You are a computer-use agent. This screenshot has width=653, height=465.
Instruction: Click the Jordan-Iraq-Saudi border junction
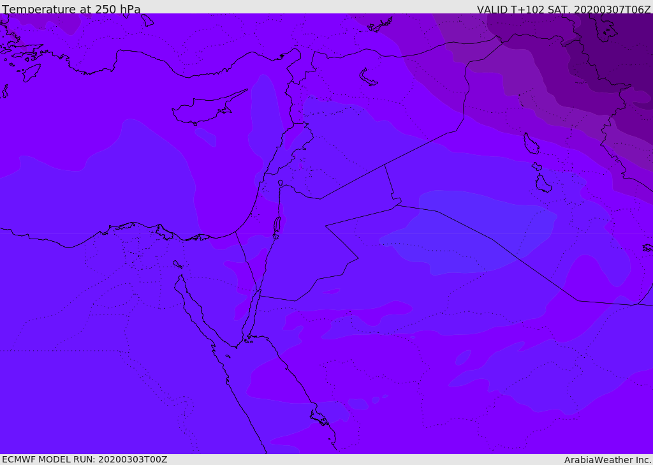[397, 205]
